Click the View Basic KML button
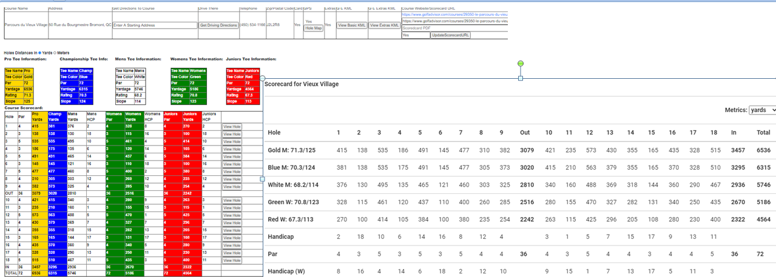 point(352,25)
